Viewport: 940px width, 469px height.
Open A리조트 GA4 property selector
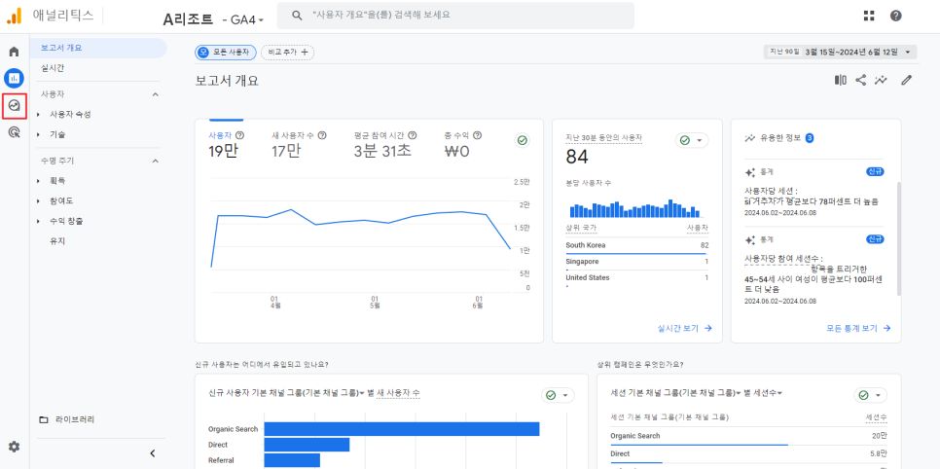point(213,19)
